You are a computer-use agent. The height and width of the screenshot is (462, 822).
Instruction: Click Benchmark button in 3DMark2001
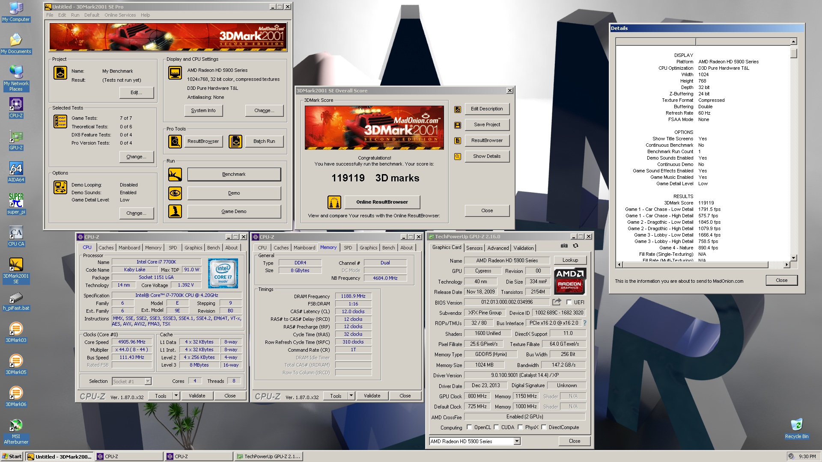(234, 175)
